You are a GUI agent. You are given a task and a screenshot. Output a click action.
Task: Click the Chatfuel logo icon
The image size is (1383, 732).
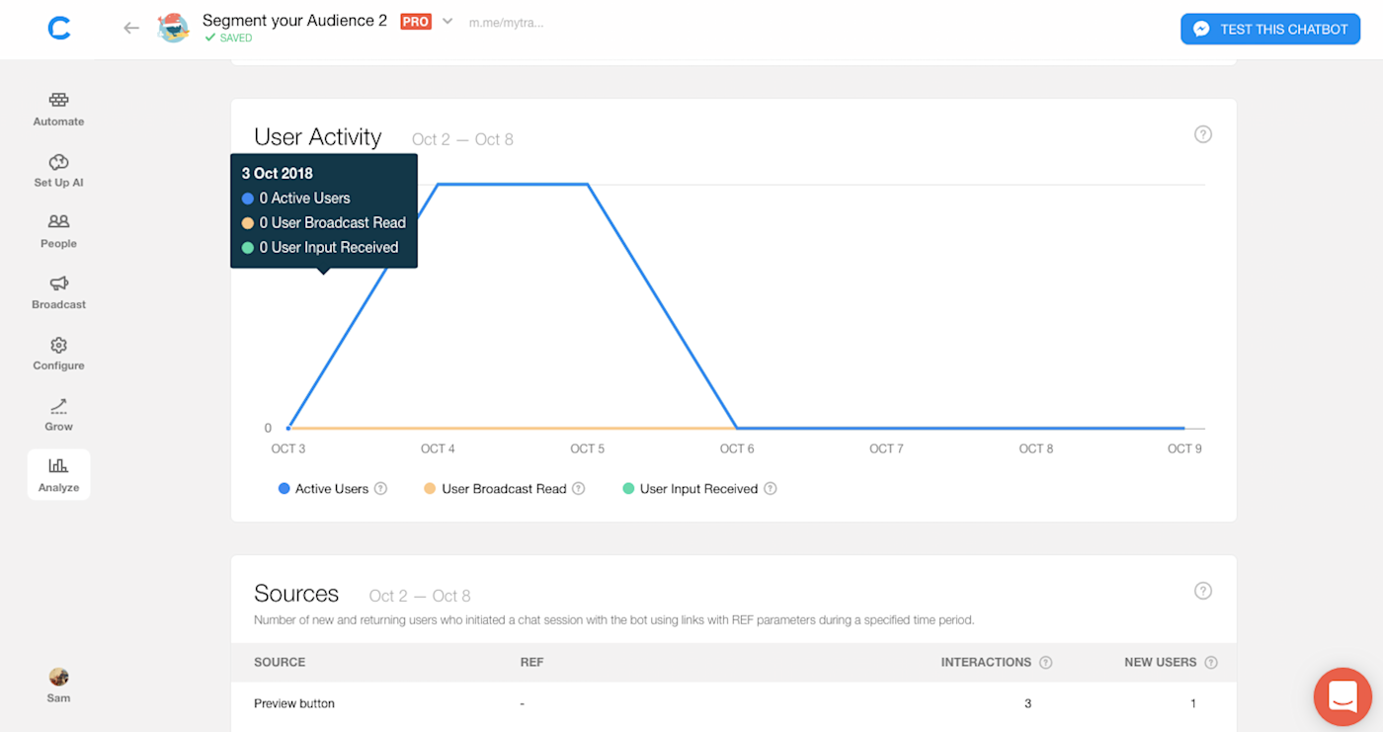click(58, 29)
